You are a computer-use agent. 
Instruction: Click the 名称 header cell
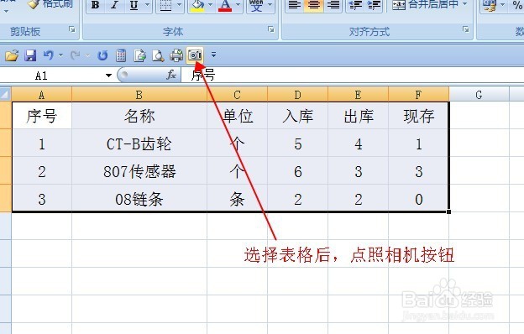point(139,116)
